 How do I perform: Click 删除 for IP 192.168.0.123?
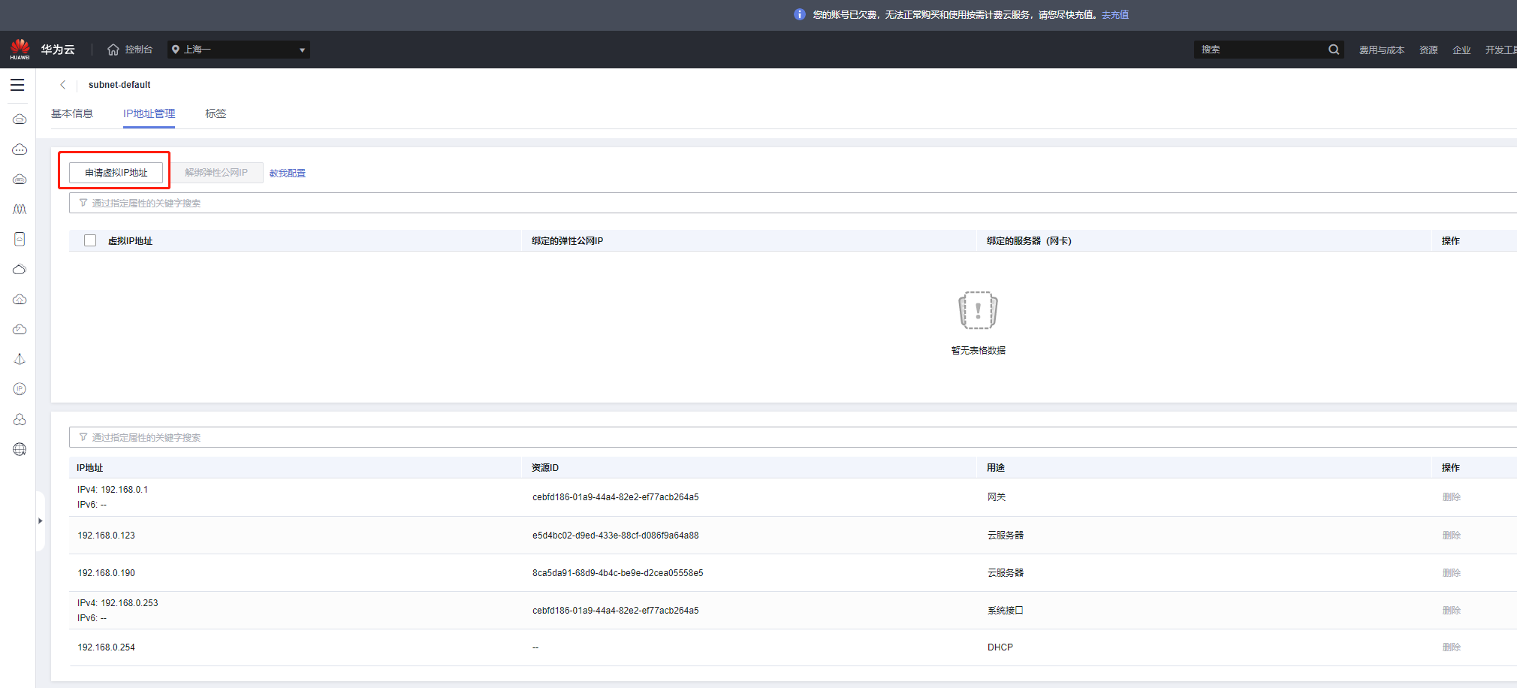(x=1451, y=536)
